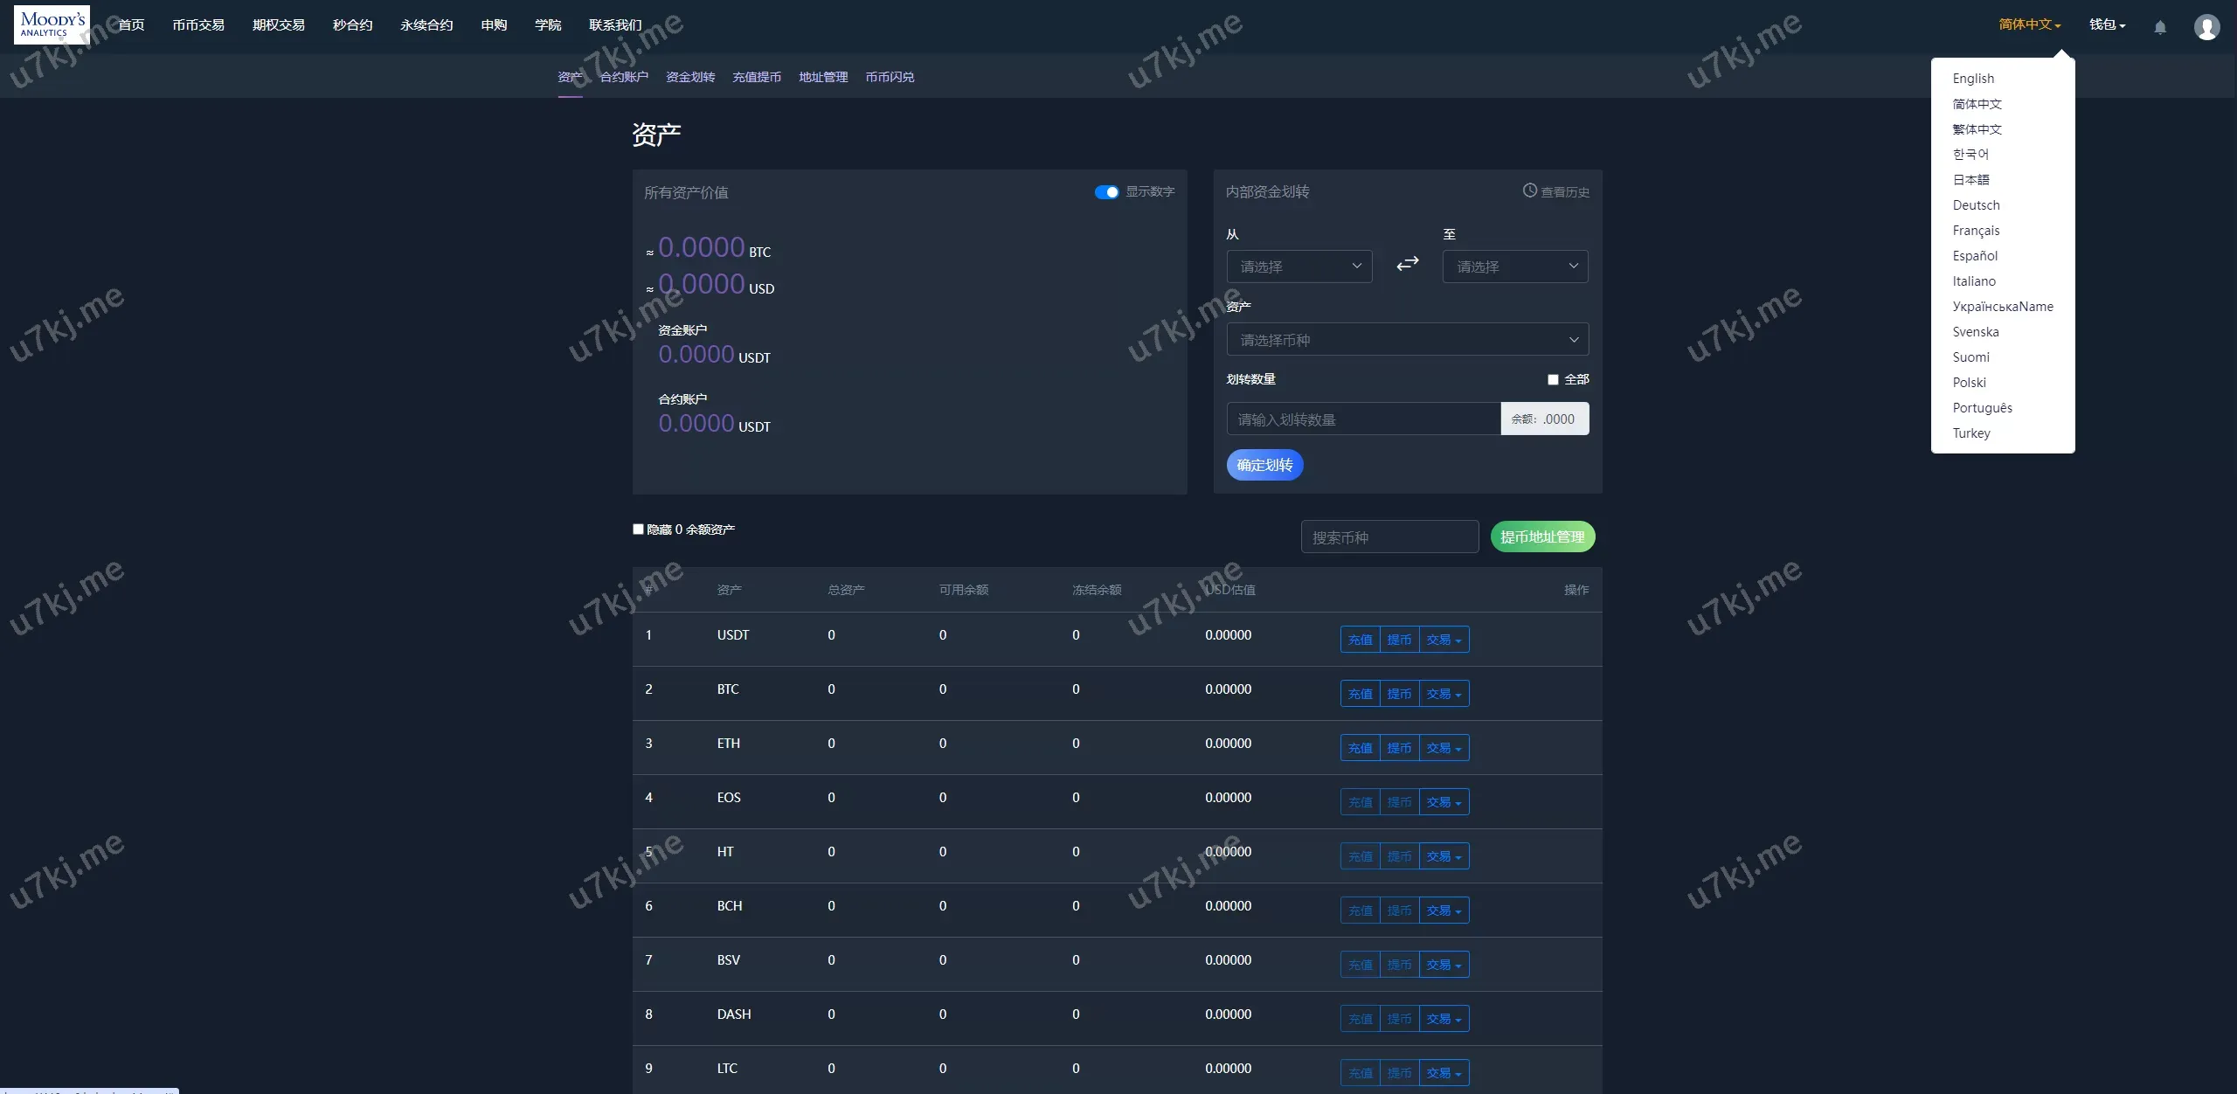Click 充值 button for USDT row

pyautogui.click(x=1360, y=640)
